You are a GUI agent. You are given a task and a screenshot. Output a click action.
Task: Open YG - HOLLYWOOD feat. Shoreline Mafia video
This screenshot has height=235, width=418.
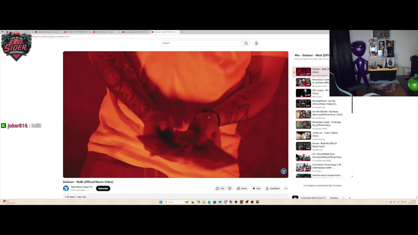[x=327, y=156]
